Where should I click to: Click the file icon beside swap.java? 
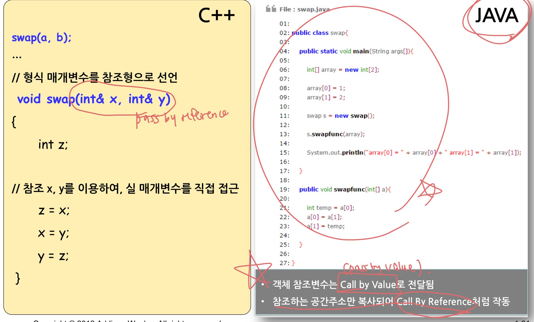point(271,9)
